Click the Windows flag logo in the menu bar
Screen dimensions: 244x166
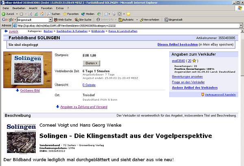tap(240, 8)
